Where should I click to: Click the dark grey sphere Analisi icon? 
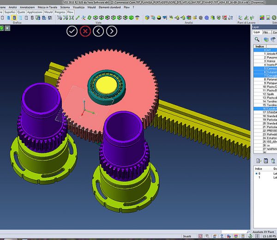[x=201, y=18]
